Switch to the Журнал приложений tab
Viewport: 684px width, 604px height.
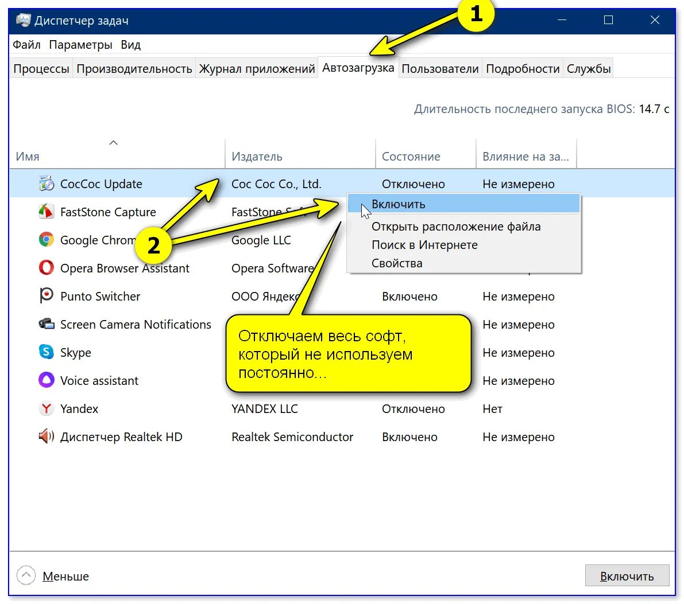tap(257, 68)
